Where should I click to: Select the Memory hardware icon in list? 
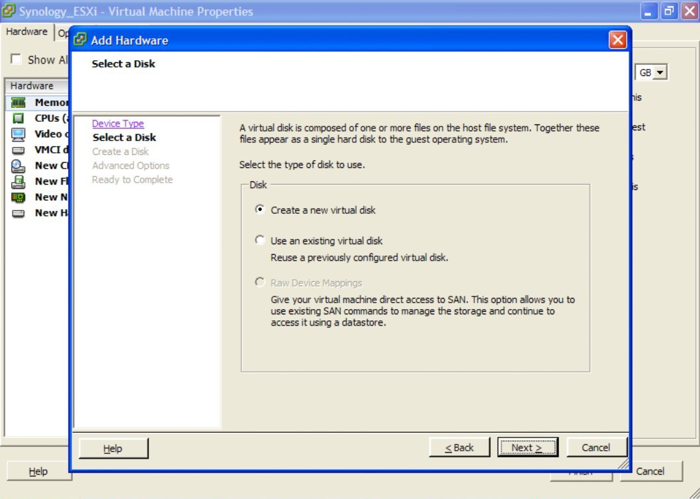click(x=19, y=103)
